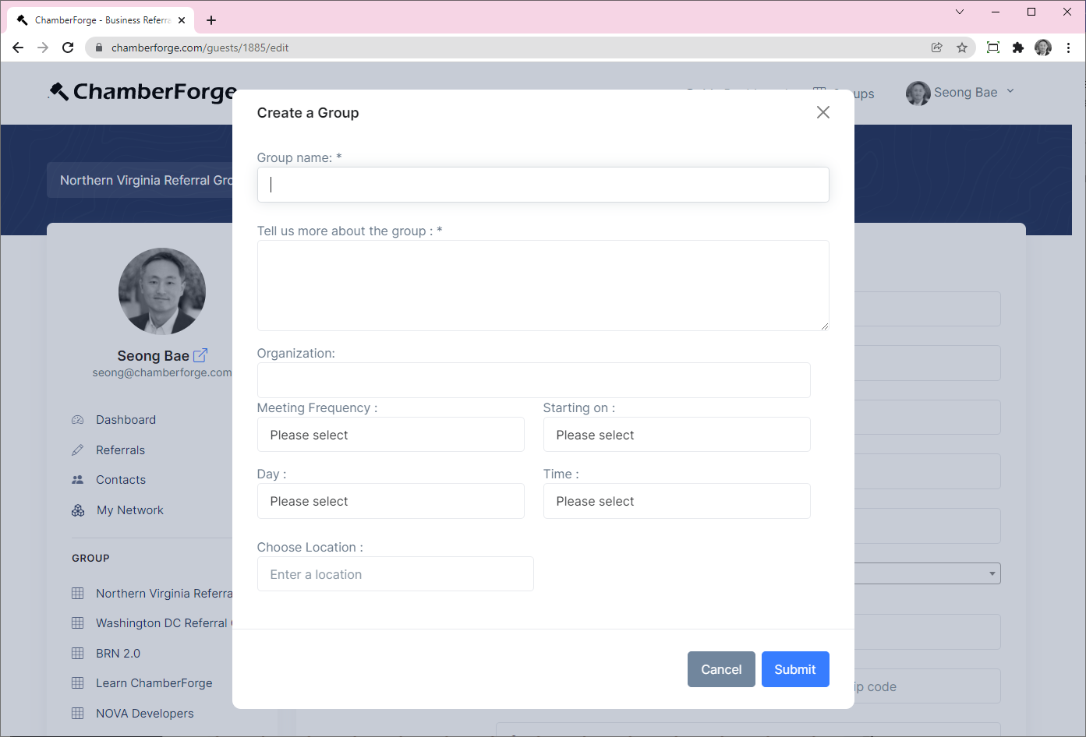Open Contacts via the people icon
The width and height of the screenshot is (1086, 737).
[x=77, y=480]
